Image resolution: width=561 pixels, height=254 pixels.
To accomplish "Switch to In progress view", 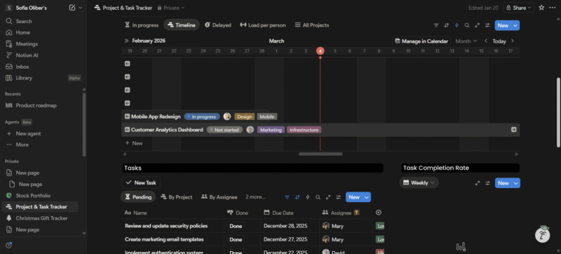I will click(x=142, y=25).
